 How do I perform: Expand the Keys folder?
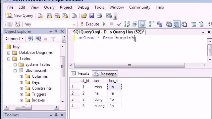click(21, 83)
